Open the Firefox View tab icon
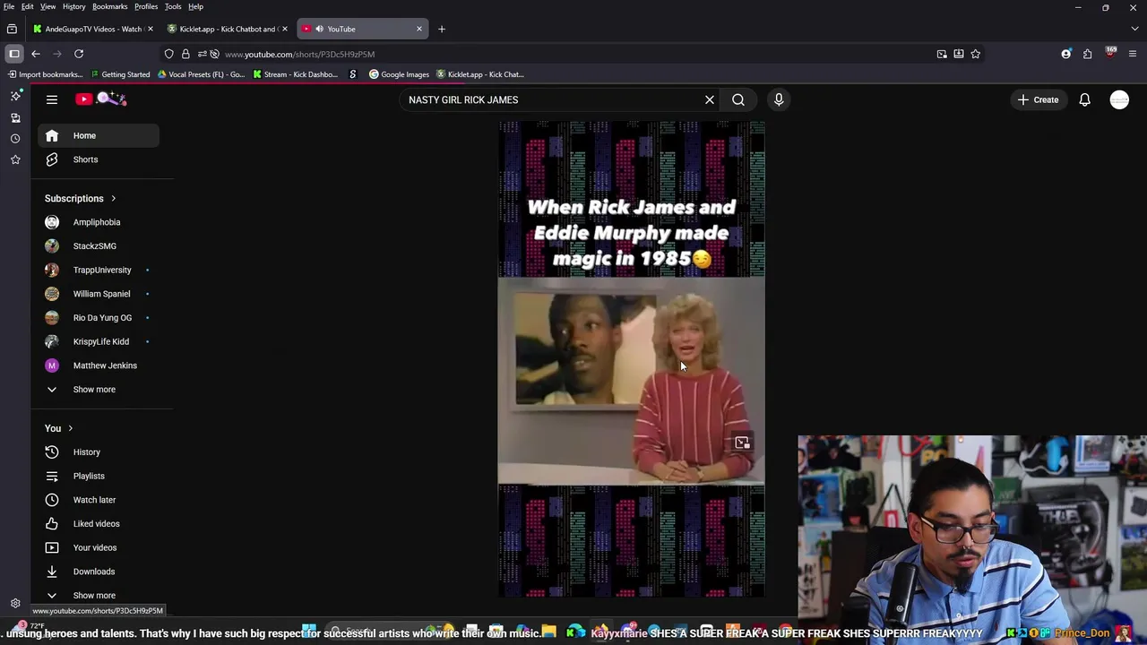Image resolution: width=1147 pixels, height=645 pixels. 12,29
